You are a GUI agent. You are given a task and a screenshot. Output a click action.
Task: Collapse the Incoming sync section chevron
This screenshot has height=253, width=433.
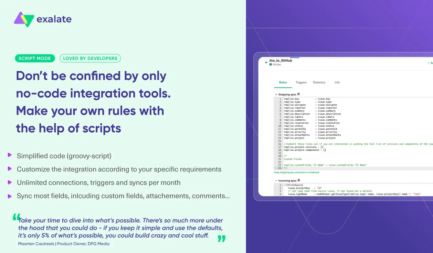(276, 181)
